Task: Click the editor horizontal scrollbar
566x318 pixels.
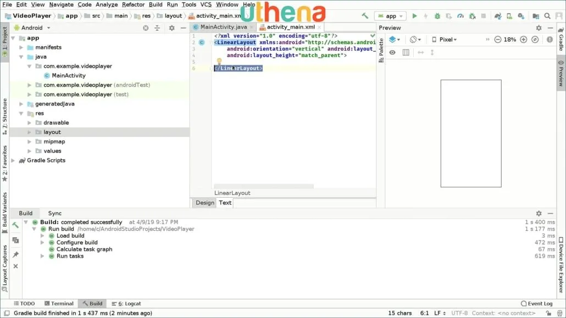Action: [x=264, y=186]
